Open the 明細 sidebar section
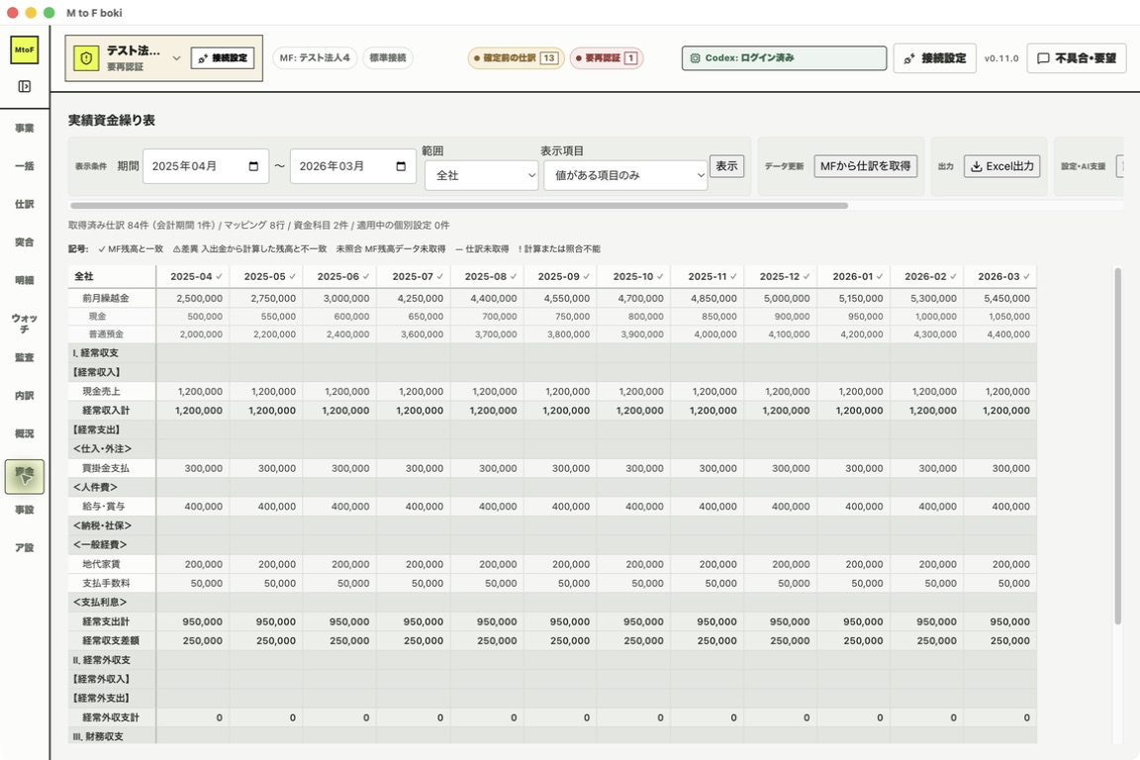 pos(24,280)
